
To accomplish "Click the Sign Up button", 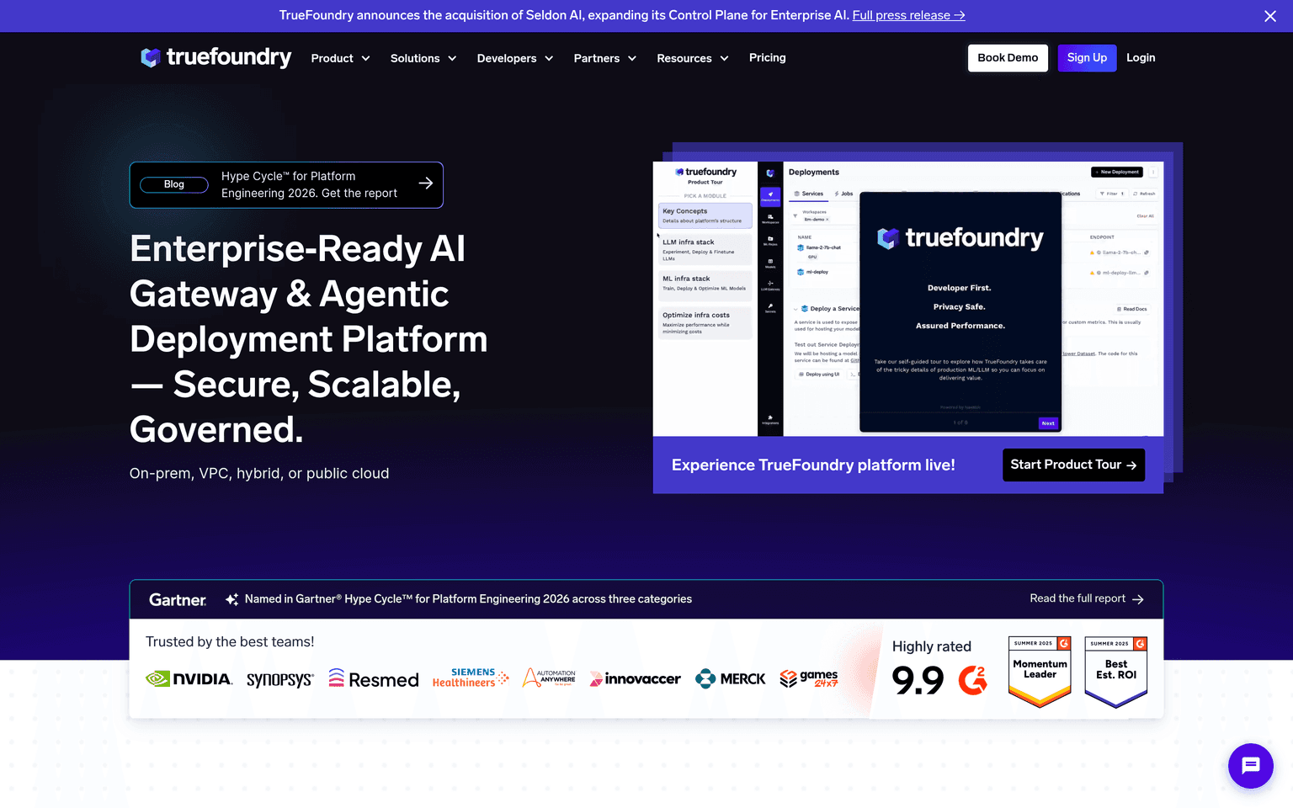I will pyautogui.click(x=1087, y=58).
